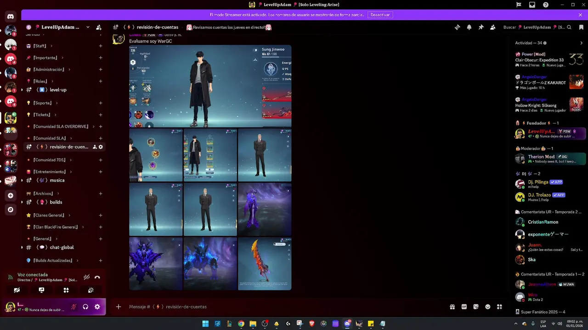Toggle deafen headphones icon

pyautogui.click(x=85, y=307)
